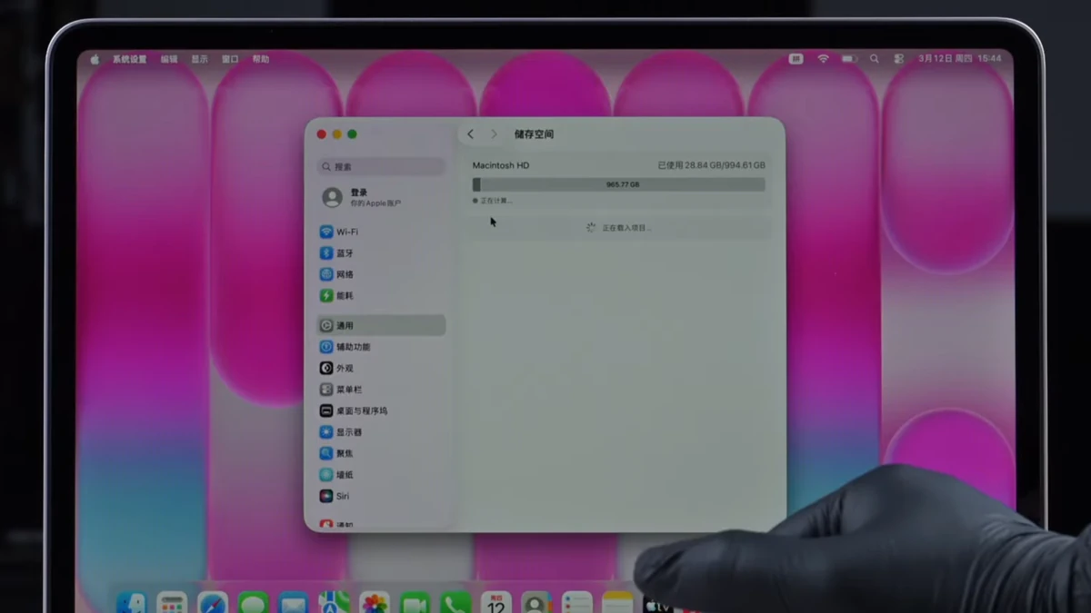
Task: Click the Macintosh HD storage usage bar
Action: [618, 184]
